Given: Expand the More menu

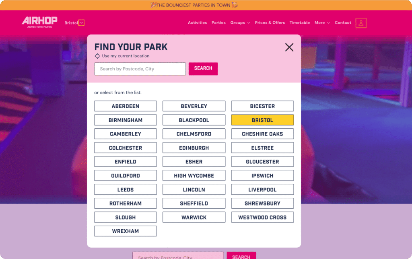Looking at the screenshot, I should [322, 23].
